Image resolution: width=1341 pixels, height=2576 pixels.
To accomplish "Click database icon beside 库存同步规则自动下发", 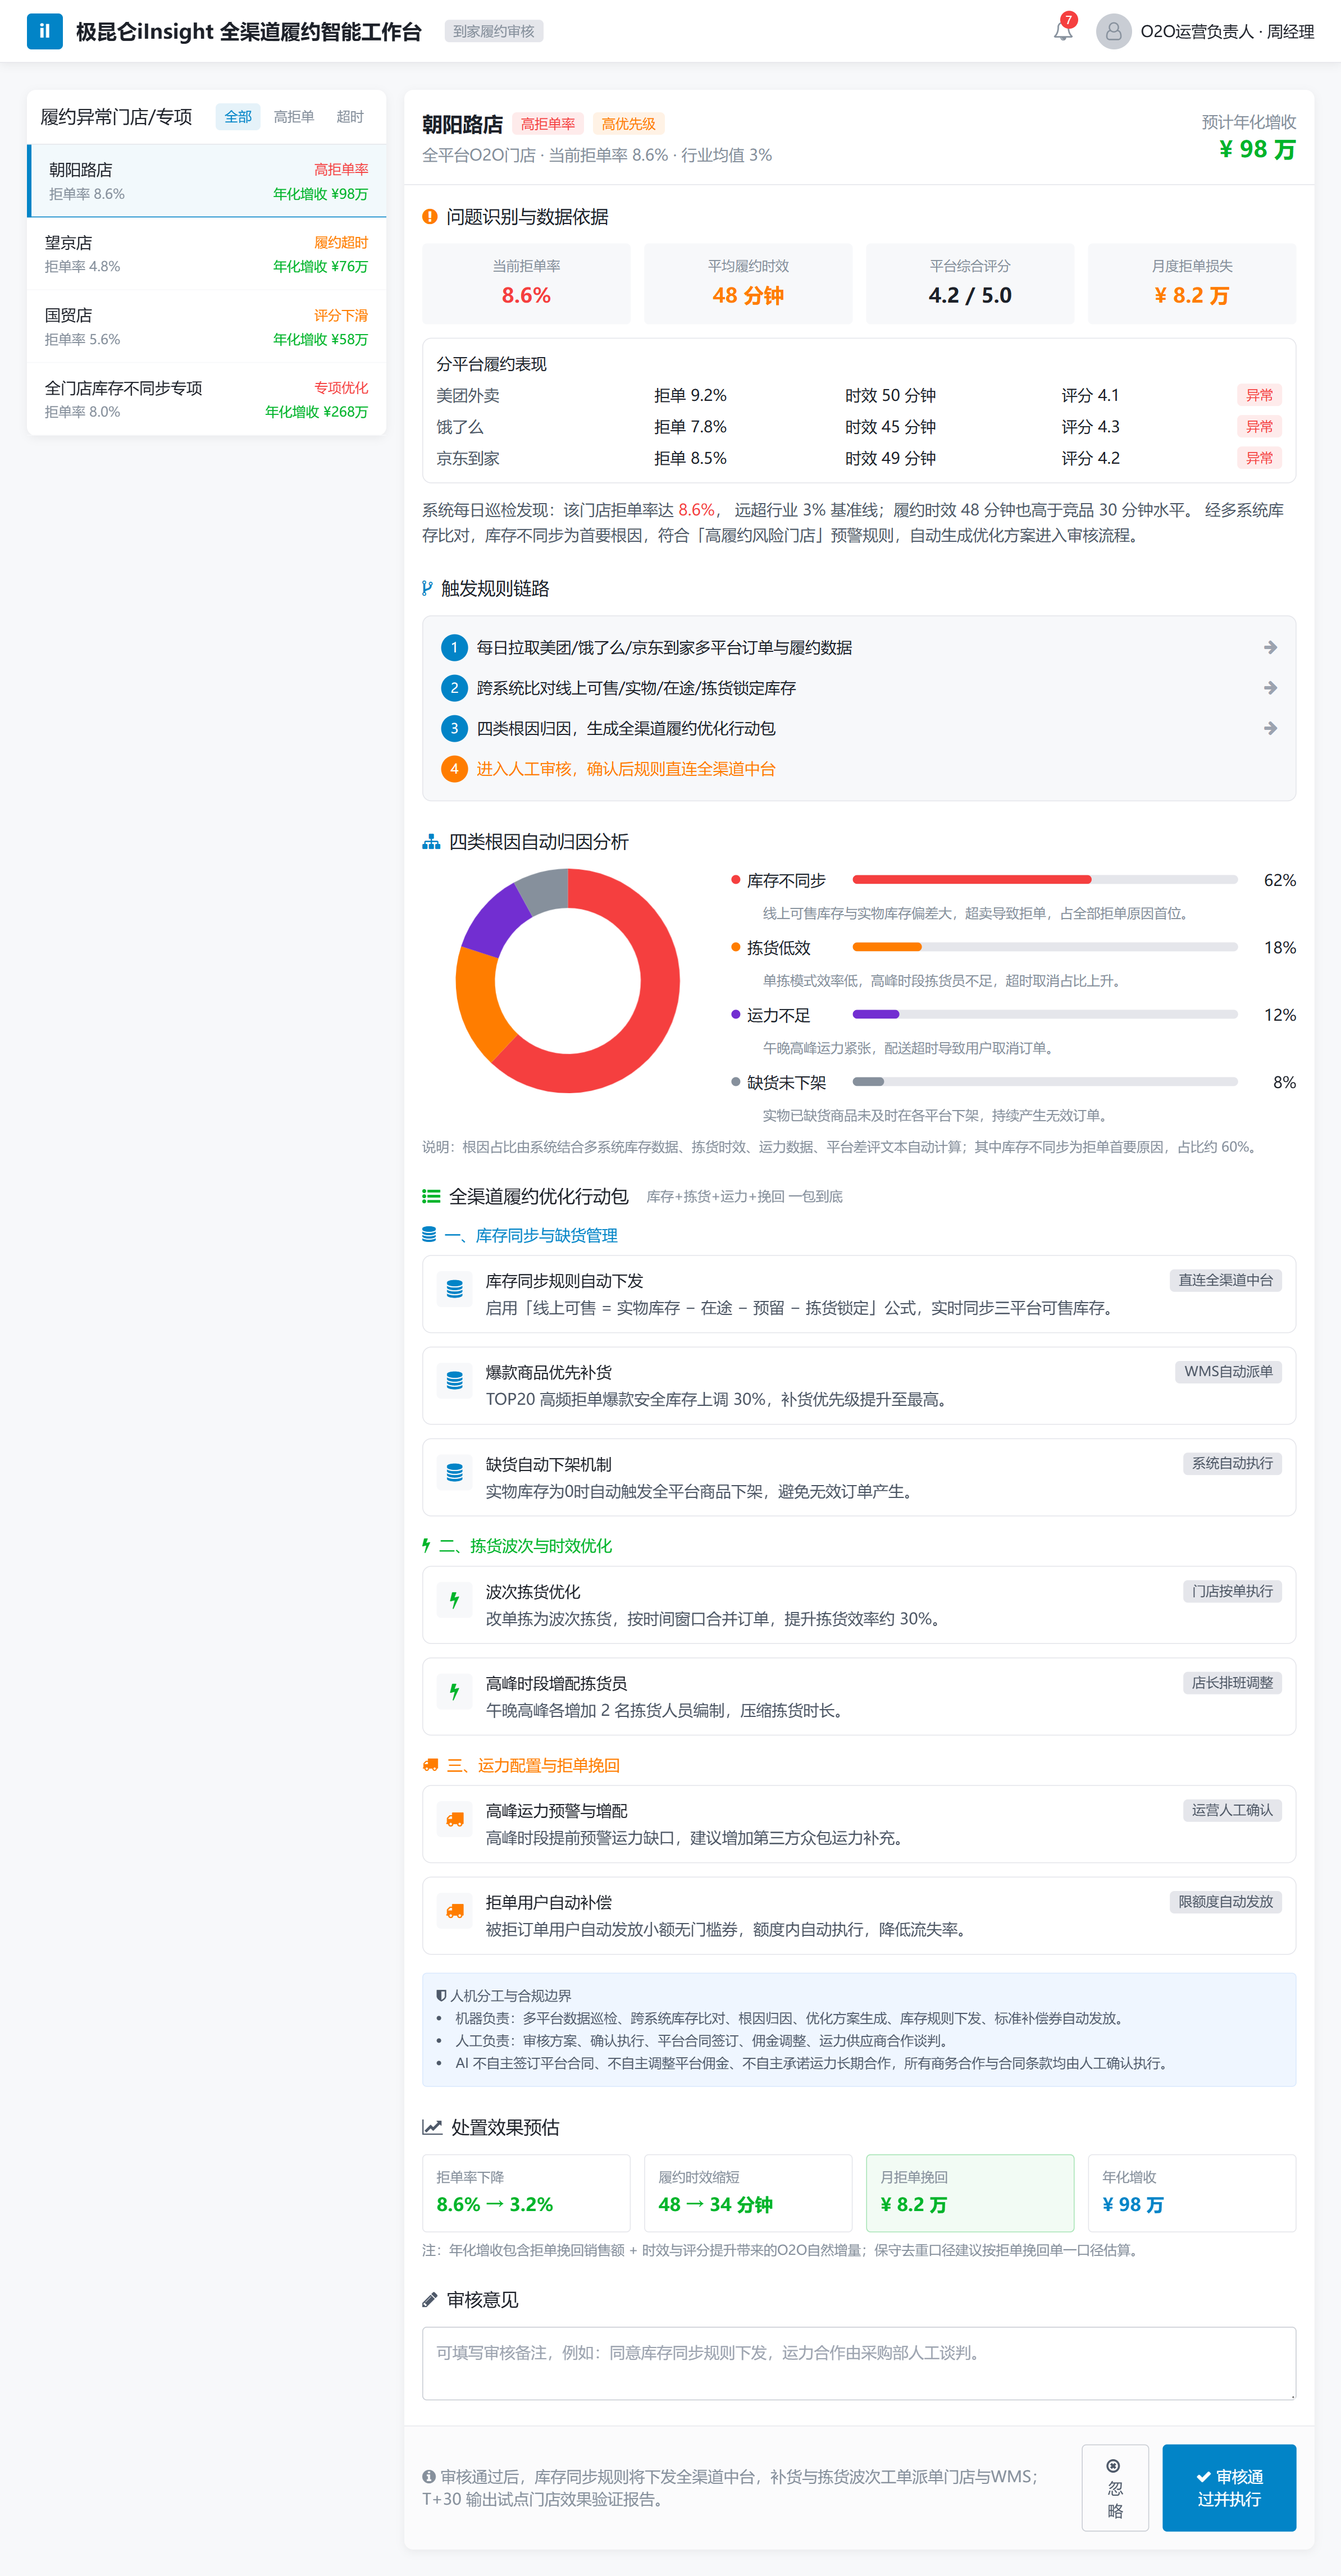I will [454, 1289].
